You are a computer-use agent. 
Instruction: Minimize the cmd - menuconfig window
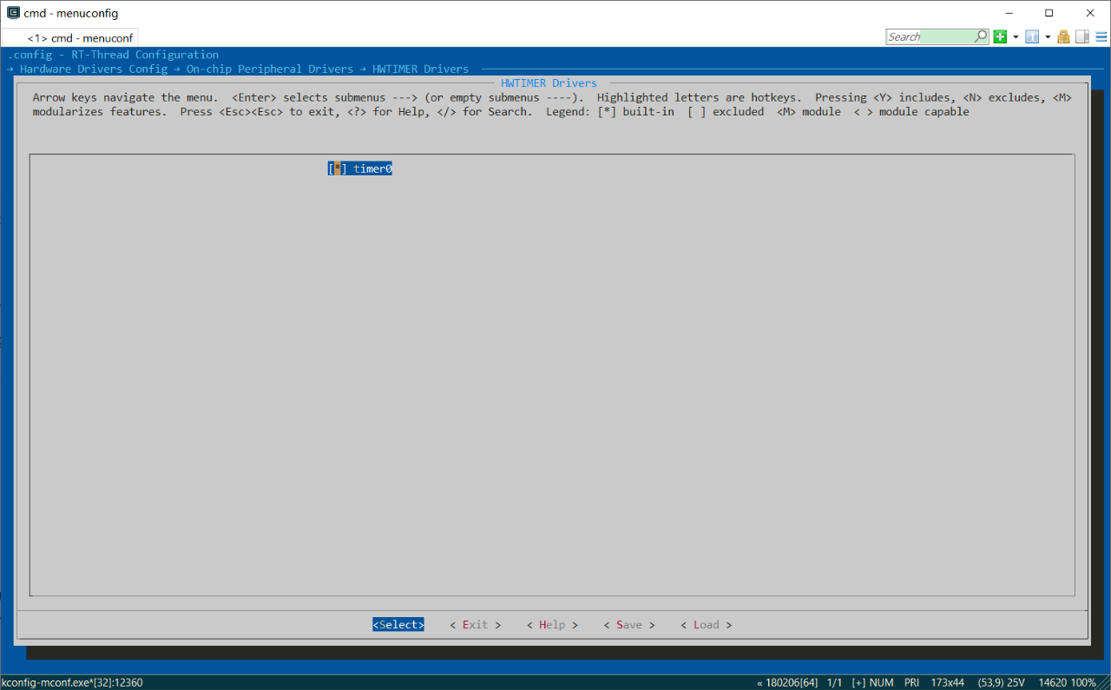[x=1009, y=13]
